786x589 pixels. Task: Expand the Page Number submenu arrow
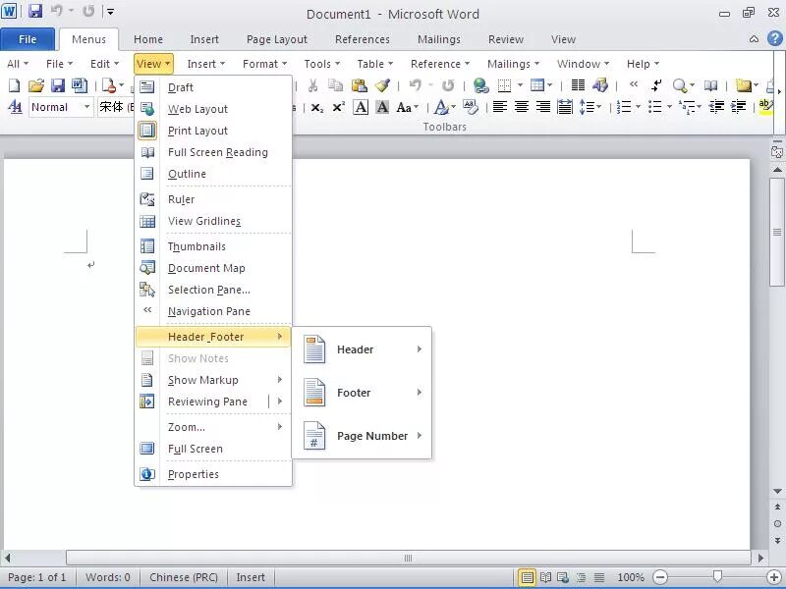click(x=420, y=435)
